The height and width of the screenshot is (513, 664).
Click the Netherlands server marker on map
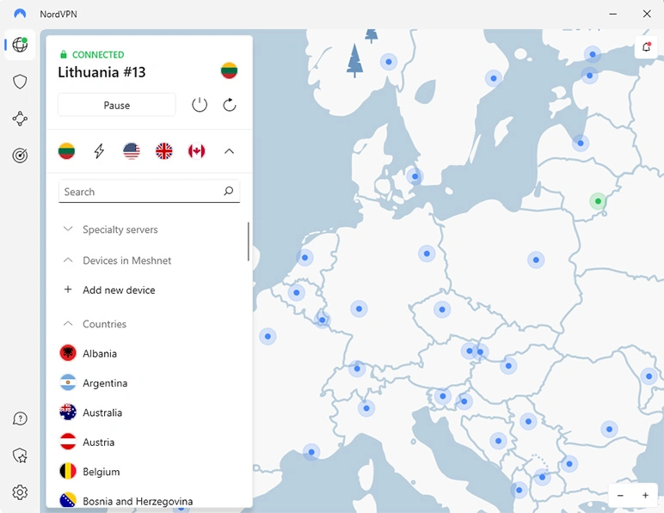[304, 257]
